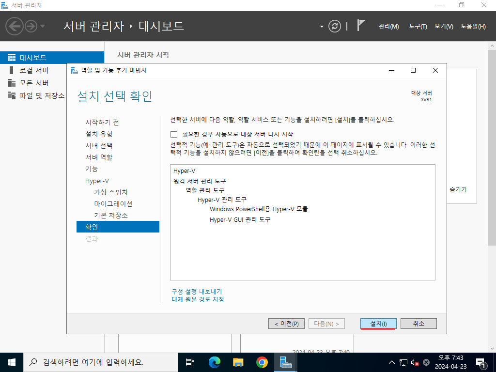This screenshot has width=496, height=372.
Task: Go to 설치 유형 wizard step
Action: point(99,134)
